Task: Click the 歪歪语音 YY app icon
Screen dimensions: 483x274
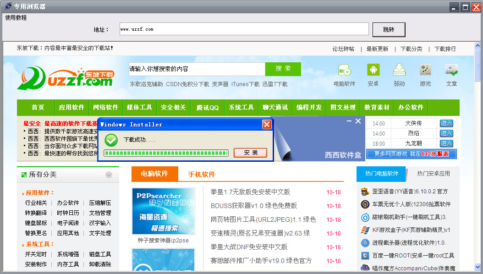Action: click(365, 192)
